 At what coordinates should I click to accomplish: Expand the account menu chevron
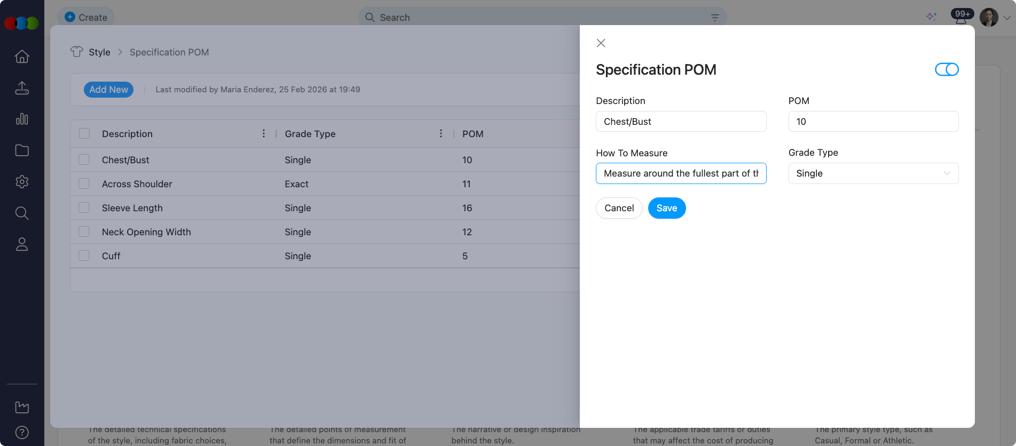click(1007, 18)
